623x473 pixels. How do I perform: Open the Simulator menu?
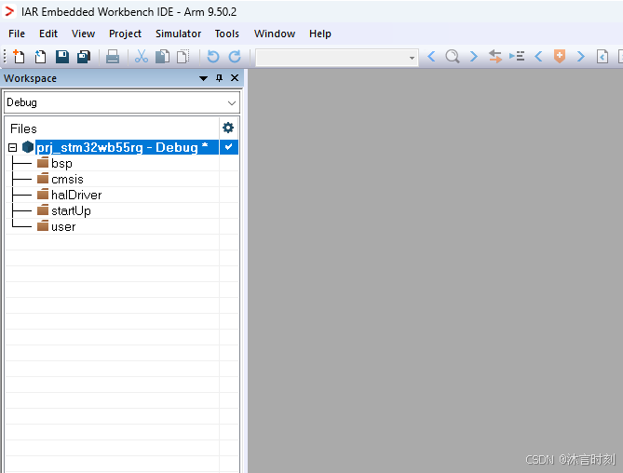tap(179, 34)
